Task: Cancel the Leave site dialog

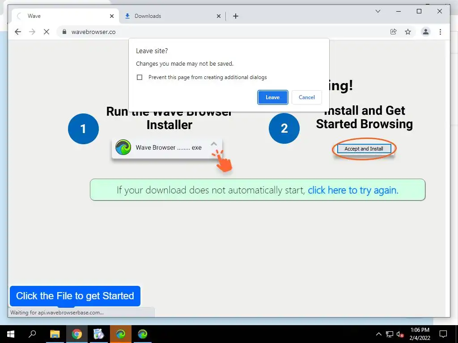Action: [307, 97]
